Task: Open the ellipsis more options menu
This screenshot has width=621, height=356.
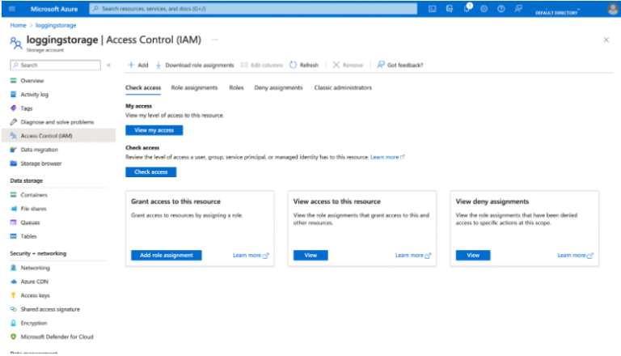Action: [215, 40]
